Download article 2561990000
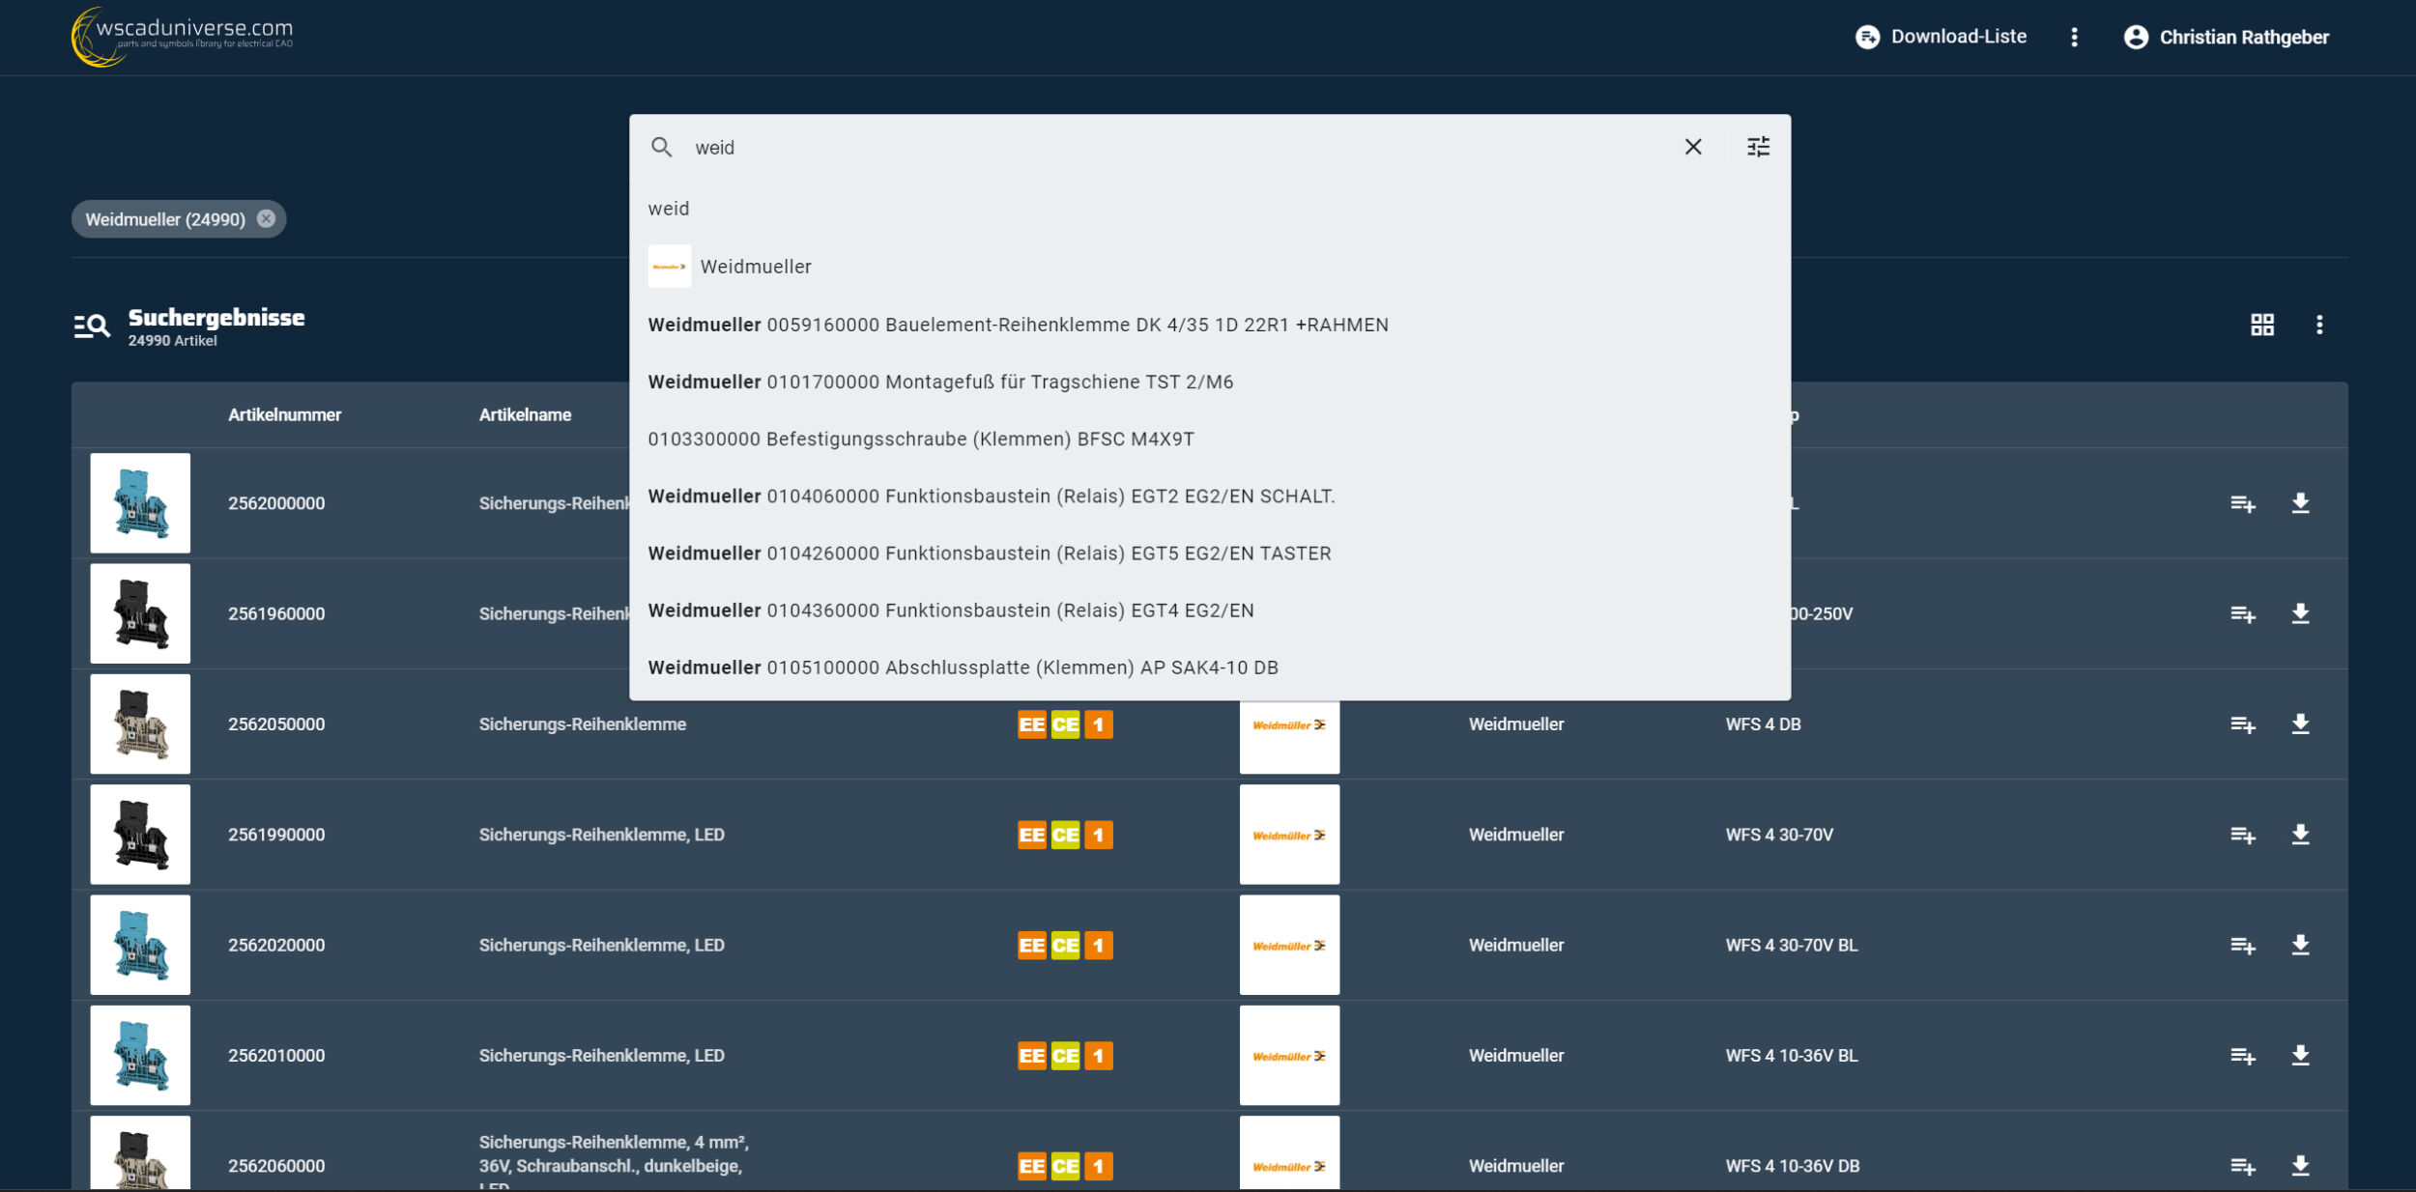Viewport: 2416px width, 1192px height. [x=2300, y=835]
